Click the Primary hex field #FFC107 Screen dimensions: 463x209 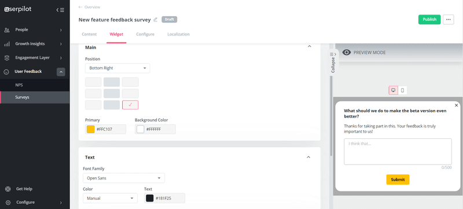(106, 129)
